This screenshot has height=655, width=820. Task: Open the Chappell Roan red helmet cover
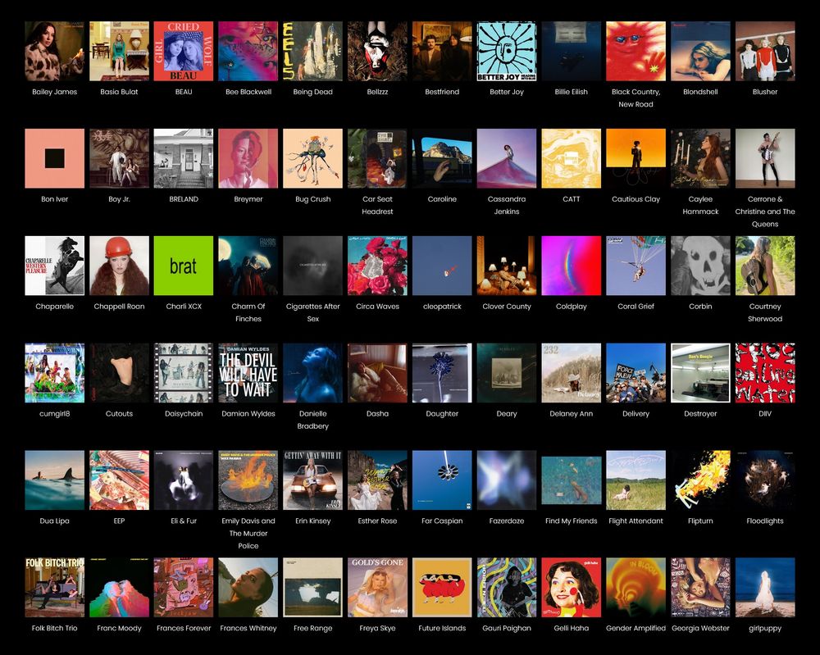pos(119,266)
